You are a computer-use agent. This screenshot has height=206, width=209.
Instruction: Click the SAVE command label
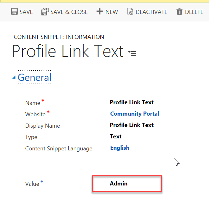(26, 12)
